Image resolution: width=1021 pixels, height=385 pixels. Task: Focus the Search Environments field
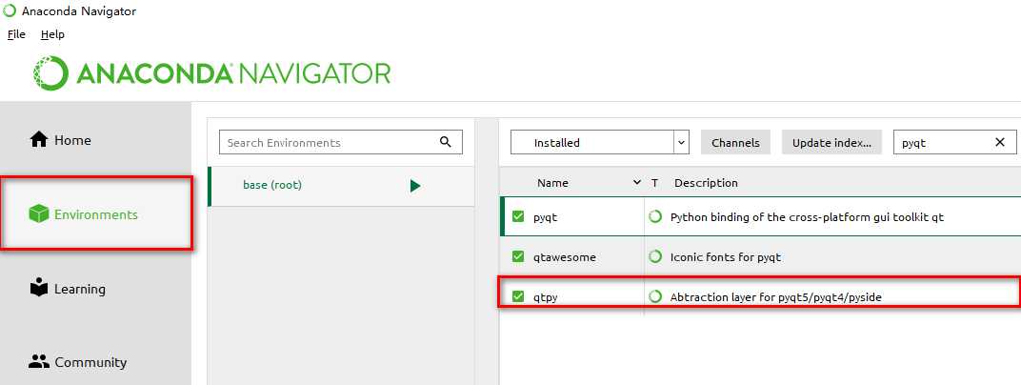341,142
